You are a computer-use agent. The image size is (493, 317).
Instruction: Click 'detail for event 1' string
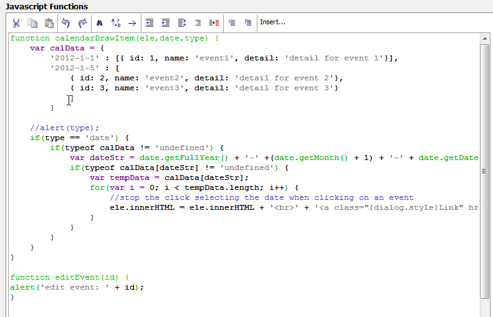tap(334, 58)
